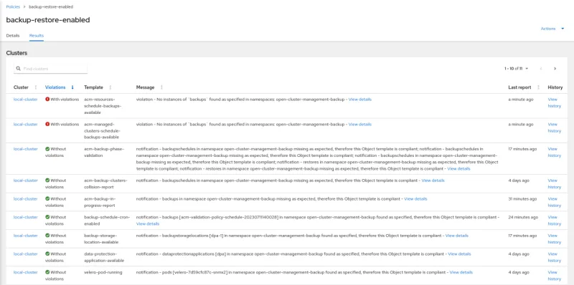The height and width of the screenshot is (285, 574).
Task: View details for acm-resources-schedule-backups-available violation
Action: (x=360, y=100)
